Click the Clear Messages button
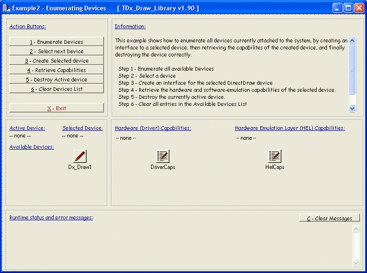The width and height of the screenshot is (367, 273). point(329,218)
